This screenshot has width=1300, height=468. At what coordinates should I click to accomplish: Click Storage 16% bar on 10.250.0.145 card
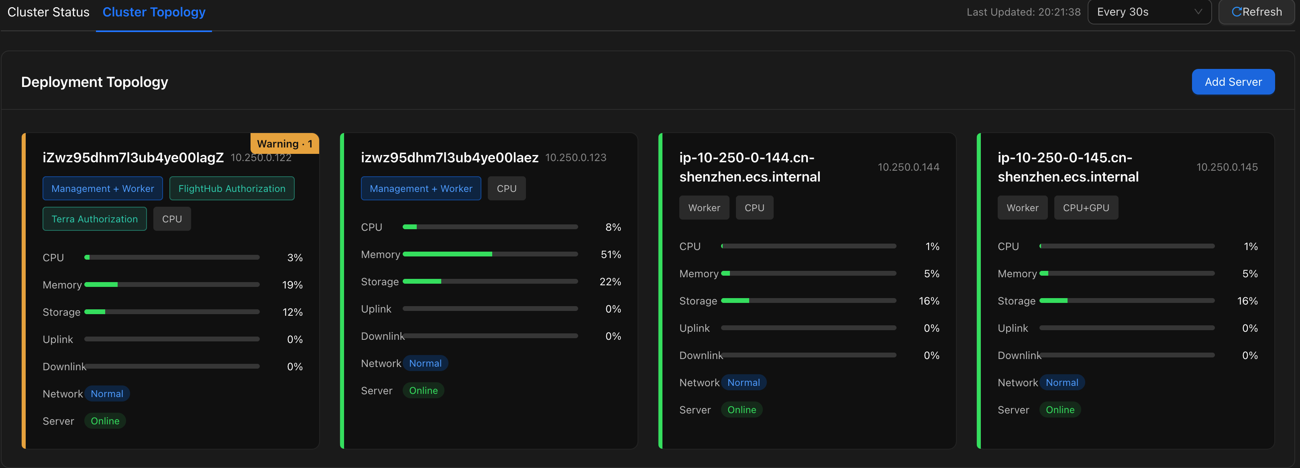coord(1127,300)
